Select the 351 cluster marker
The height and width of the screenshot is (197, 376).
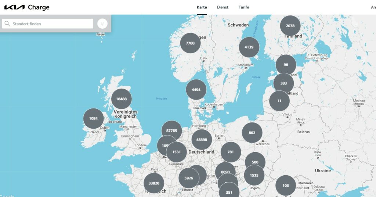tap(229, 192)
